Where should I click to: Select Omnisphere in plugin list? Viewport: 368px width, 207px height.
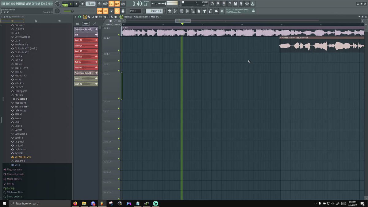(21, 91)
